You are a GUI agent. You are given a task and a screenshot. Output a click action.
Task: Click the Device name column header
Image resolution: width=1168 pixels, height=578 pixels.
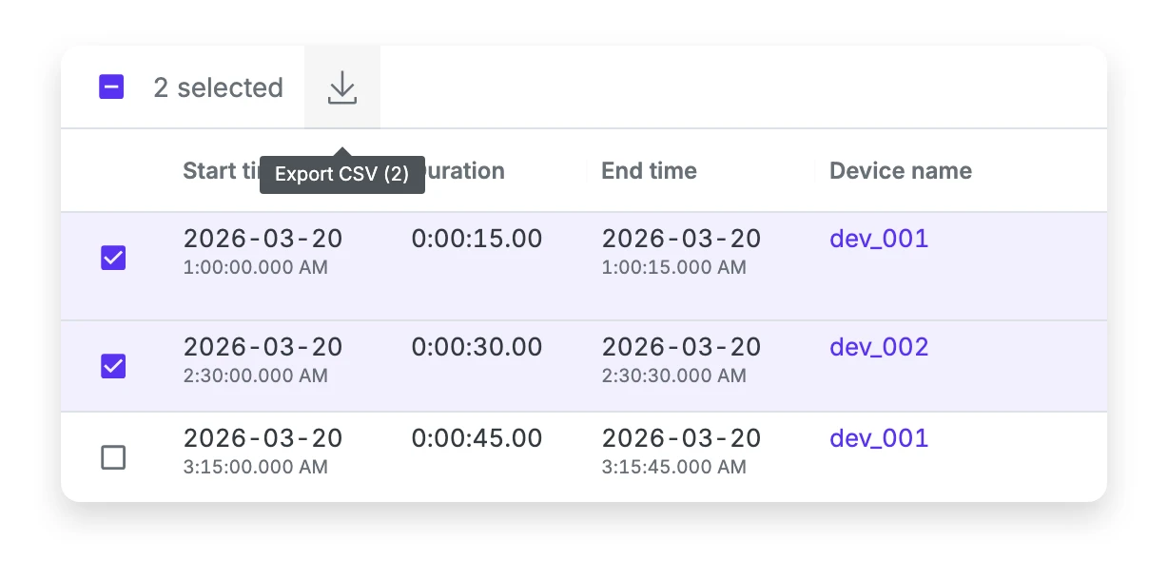pos(901,171)
